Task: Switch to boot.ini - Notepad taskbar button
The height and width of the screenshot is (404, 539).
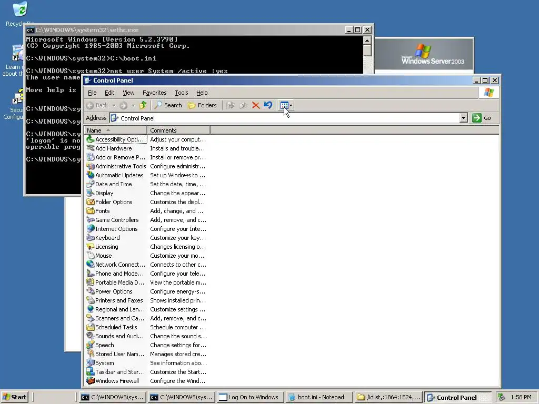Action: tap(318, 397)
